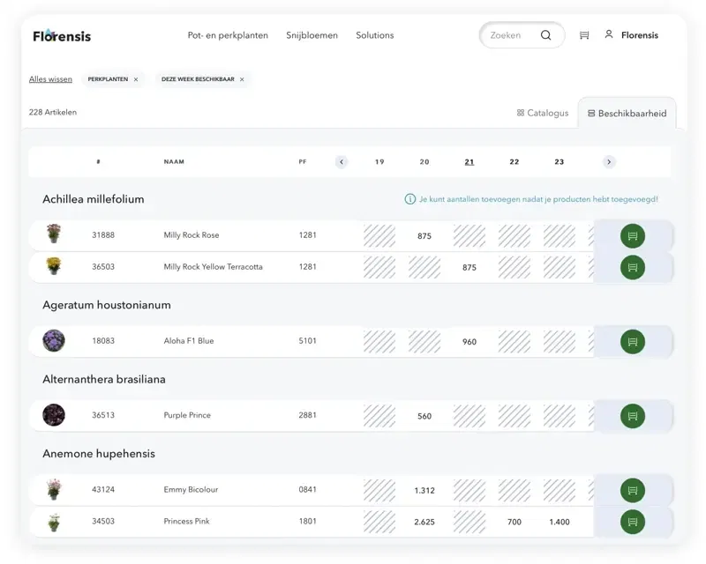This screenshot has height=564, width=706.
Task: Click article number 36513
Action: coord(103,415)
